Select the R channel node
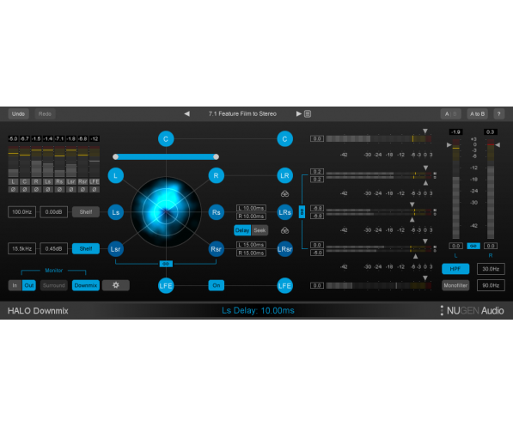The image size is (513, 427). (216, 176)
